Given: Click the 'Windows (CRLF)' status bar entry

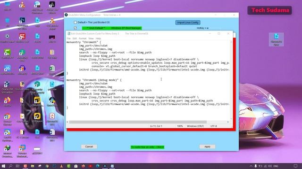Looking at the screenshot, I should [195, 126].
